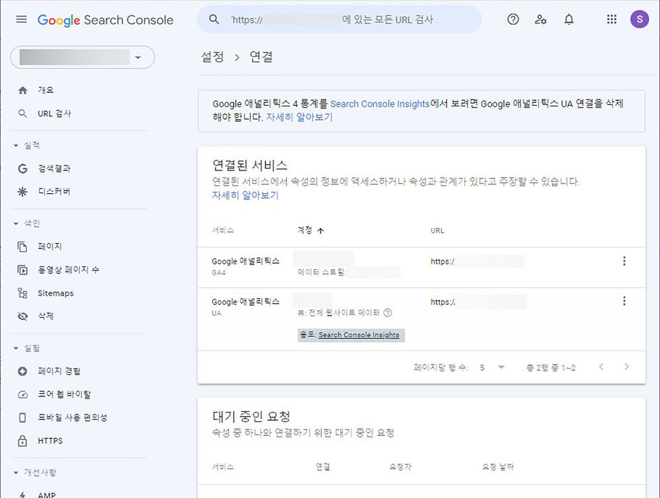Go to next page of connected services
Image resolution: width=660 pixels, height=498 pixels.
pyautogui.click(x=627, y=367)
